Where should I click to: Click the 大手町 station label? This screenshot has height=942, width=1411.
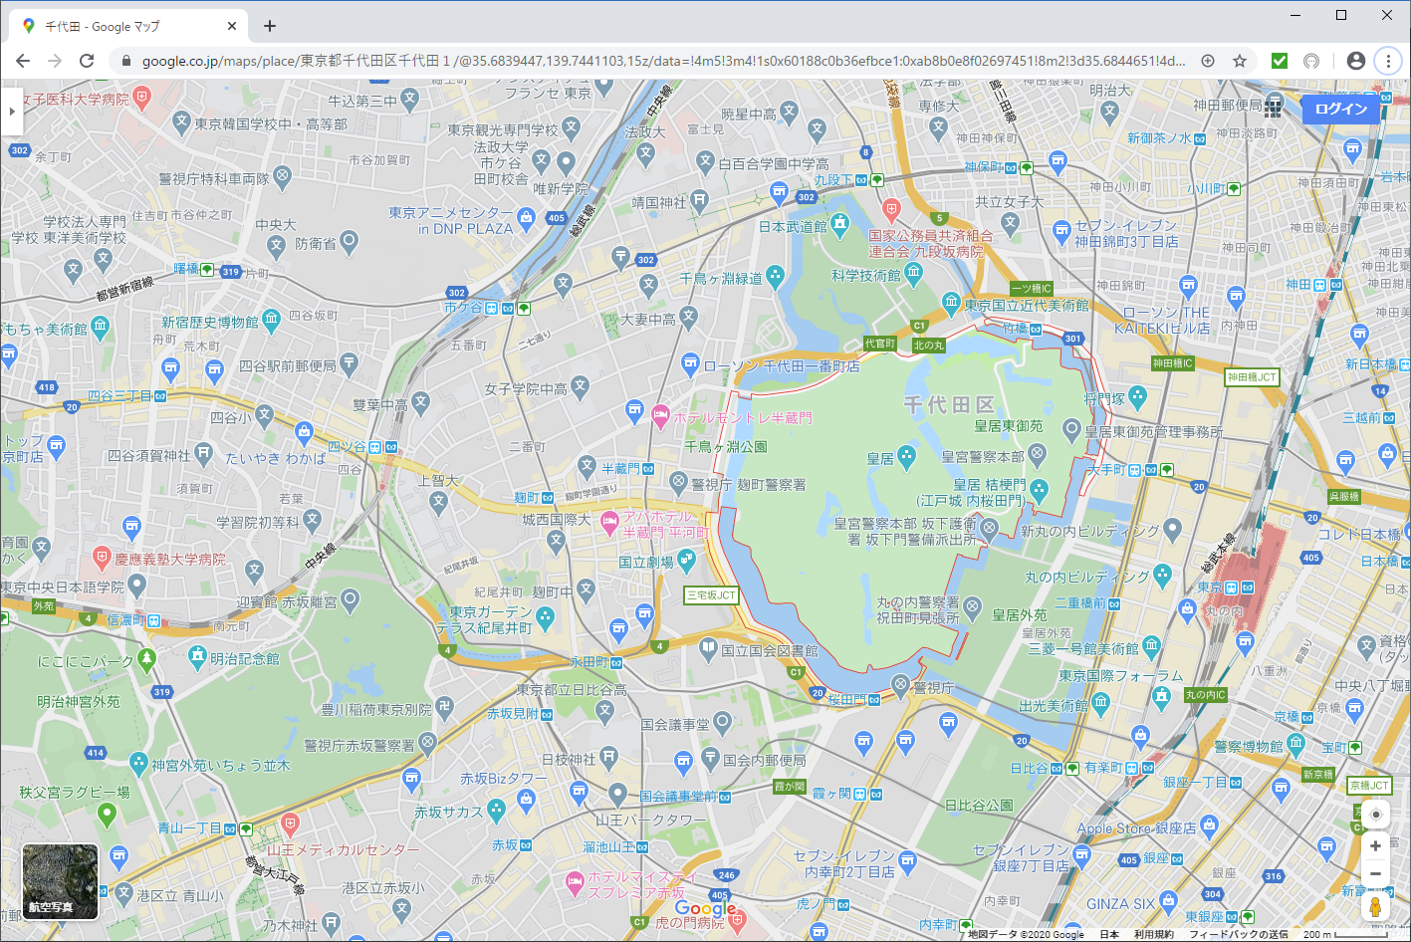coord(1106,470)
